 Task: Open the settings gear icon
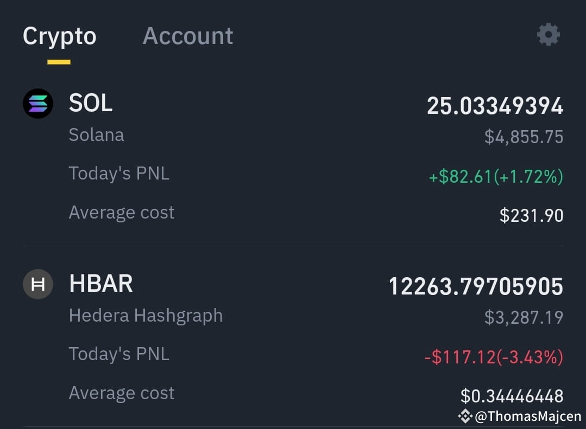pos(548,35)
